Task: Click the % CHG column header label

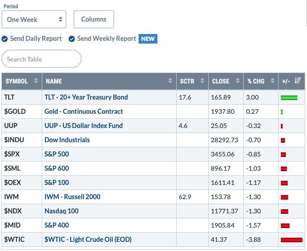Action: [256, 81]
